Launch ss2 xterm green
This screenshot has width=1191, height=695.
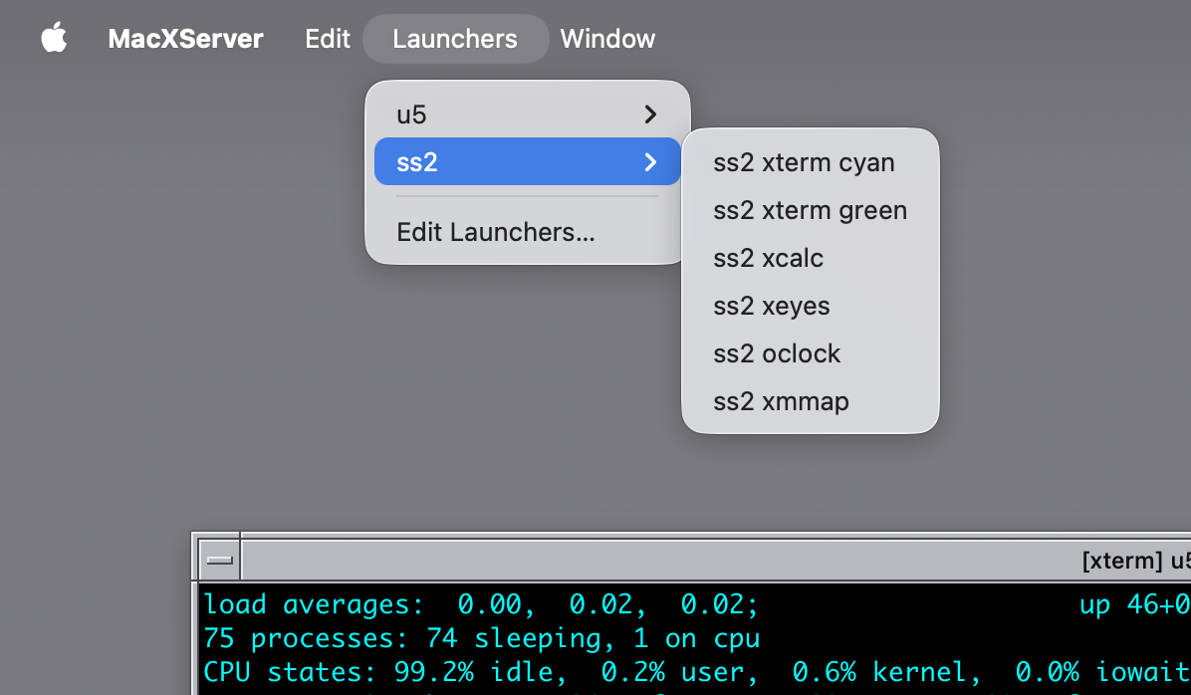pos(811,210)
